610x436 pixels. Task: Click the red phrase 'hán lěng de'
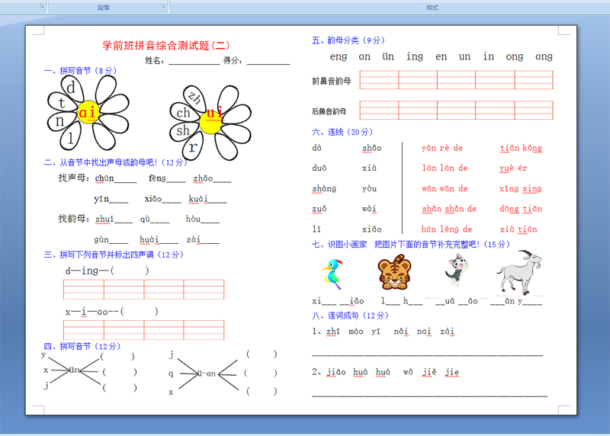pyautogui.click(x=447, y=229)
